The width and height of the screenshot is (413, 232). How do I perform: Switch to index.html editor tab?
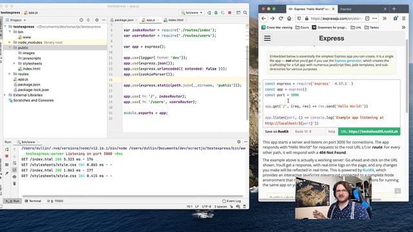coord(176,20)
